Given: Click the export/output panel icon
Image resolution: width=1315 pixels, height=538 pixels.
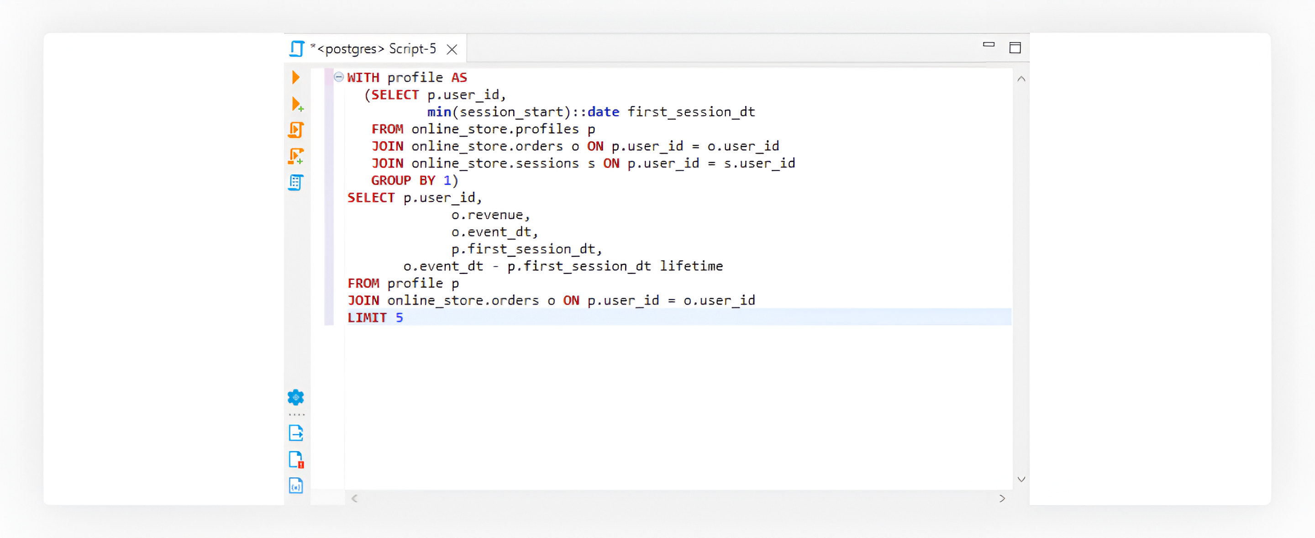Looking at the screenshot, I should 296,433.
